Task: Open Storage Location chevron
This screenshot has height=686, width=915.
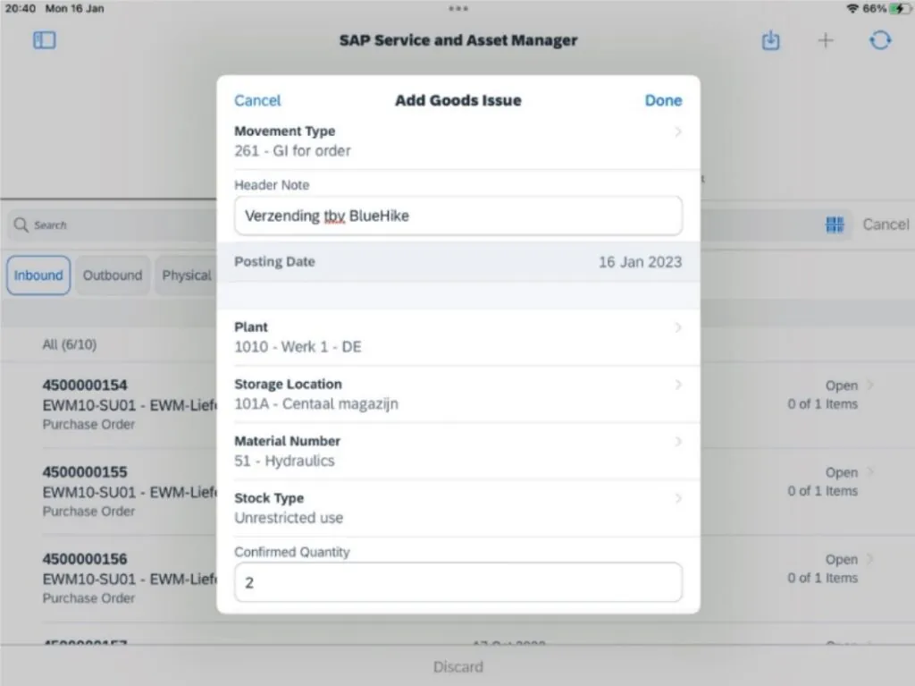Action: pyautogui.click(x=678, y=385)
